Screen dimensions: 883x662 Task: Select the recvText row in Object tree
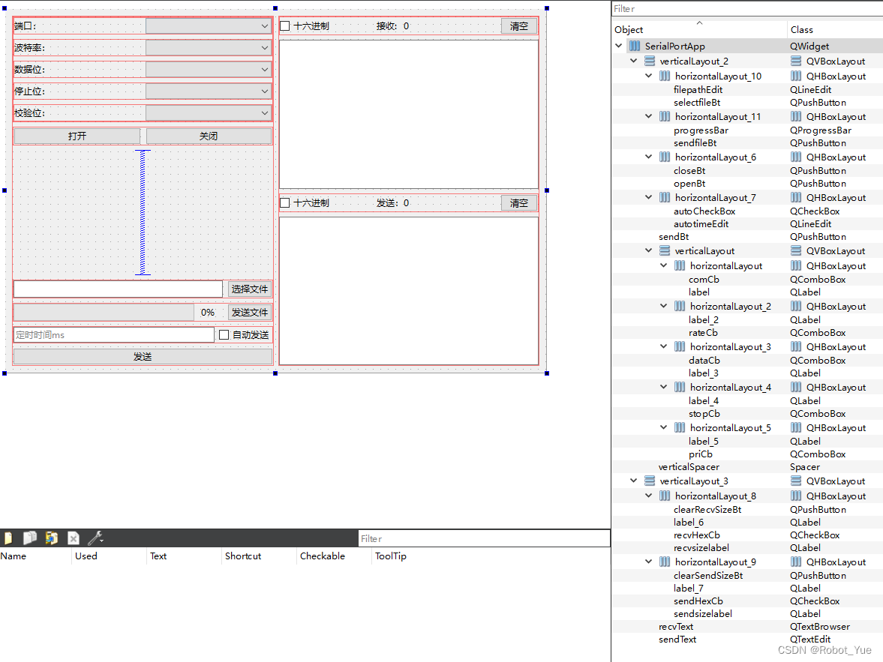tap(747, 627)
